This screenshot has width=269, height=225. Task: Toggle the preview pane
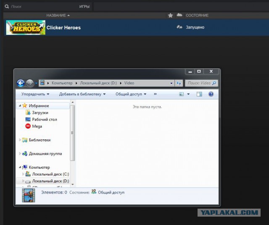click(199, 94)
